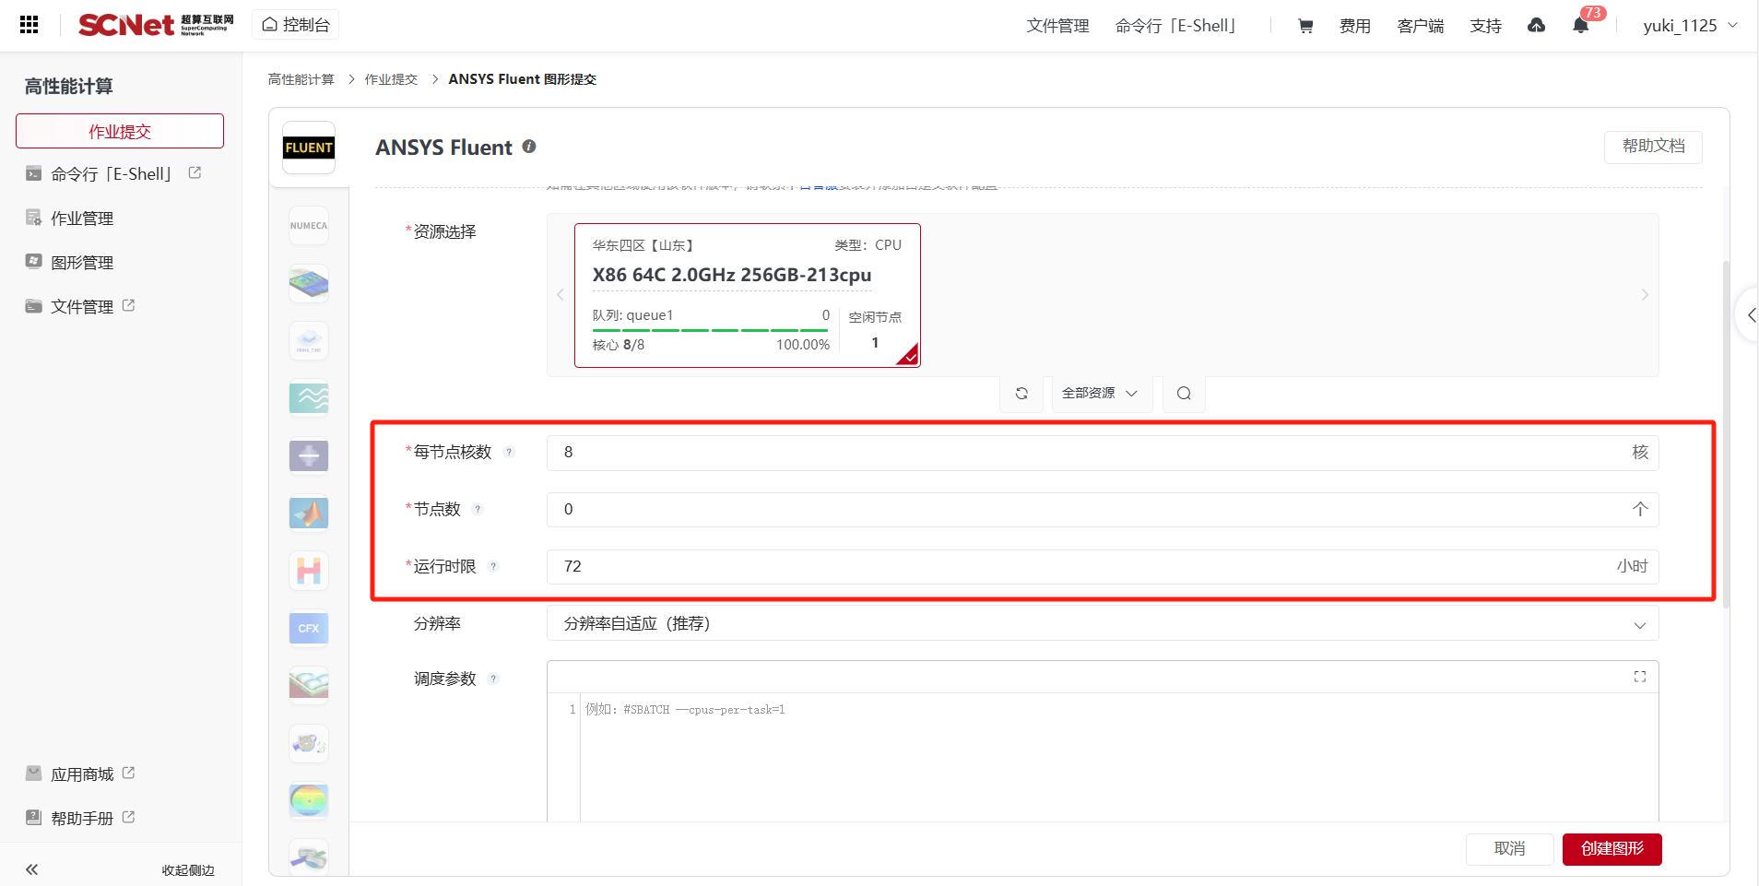Click the 运行时限 input field
Screen dimensions: 1759x886
1103,566
